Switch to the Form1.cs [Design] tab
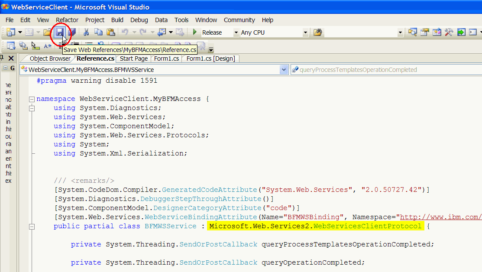This screenshot has height=272, width=482. (210, 59)
